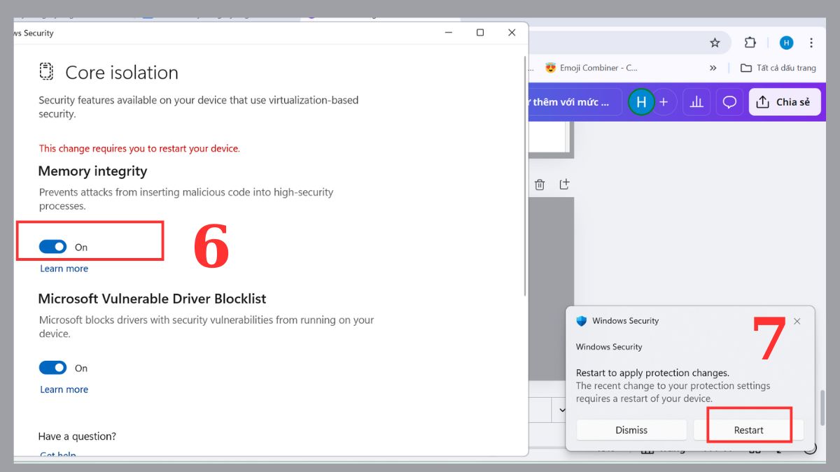The width and height of the screenshot is (840, 472).
Task: Open the Chrome profile avatar H
Action: 786,43
